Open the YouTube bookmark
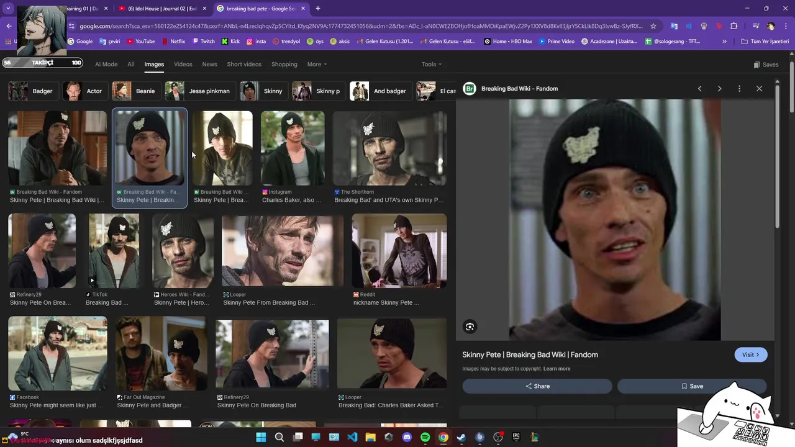This screenshot has width=795, height=447. pyautogui.click(x=141, y=42)
